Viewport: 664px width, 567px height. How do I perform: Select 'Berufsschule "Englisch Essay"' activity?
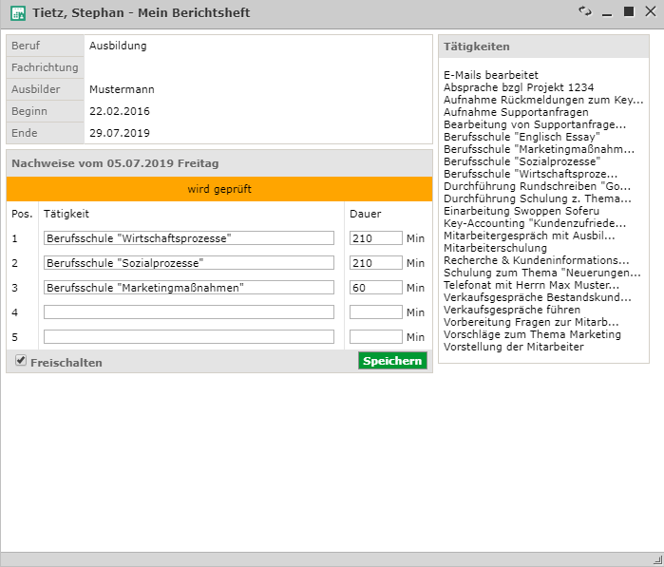(522, 137)
